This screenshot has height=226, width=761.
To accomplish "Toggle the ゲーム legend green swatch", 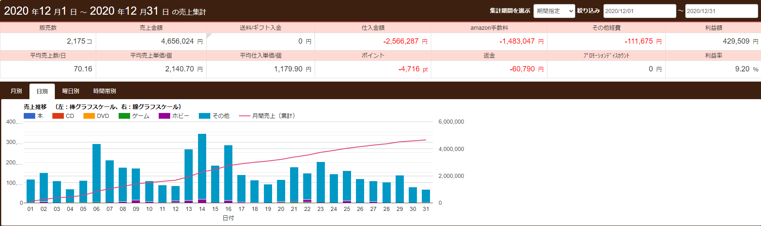I will coord(124,116).
